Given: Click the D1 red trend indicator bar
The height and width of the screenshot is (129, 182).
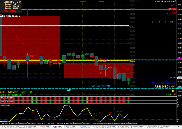Looking at the screenshot, I should click(x=153, y=25).
